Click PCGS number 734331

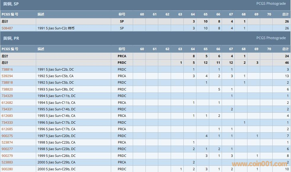click(7, 109)
